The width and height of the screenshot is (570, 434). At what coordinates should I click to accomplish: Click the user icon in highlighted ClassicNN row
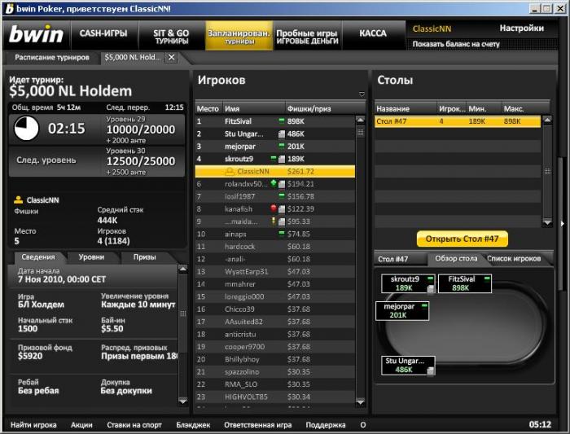[x=230, y=171]
